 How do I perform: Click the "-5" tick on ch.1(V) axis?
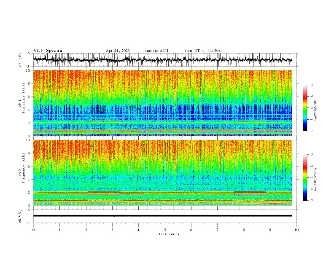point(28,67)
